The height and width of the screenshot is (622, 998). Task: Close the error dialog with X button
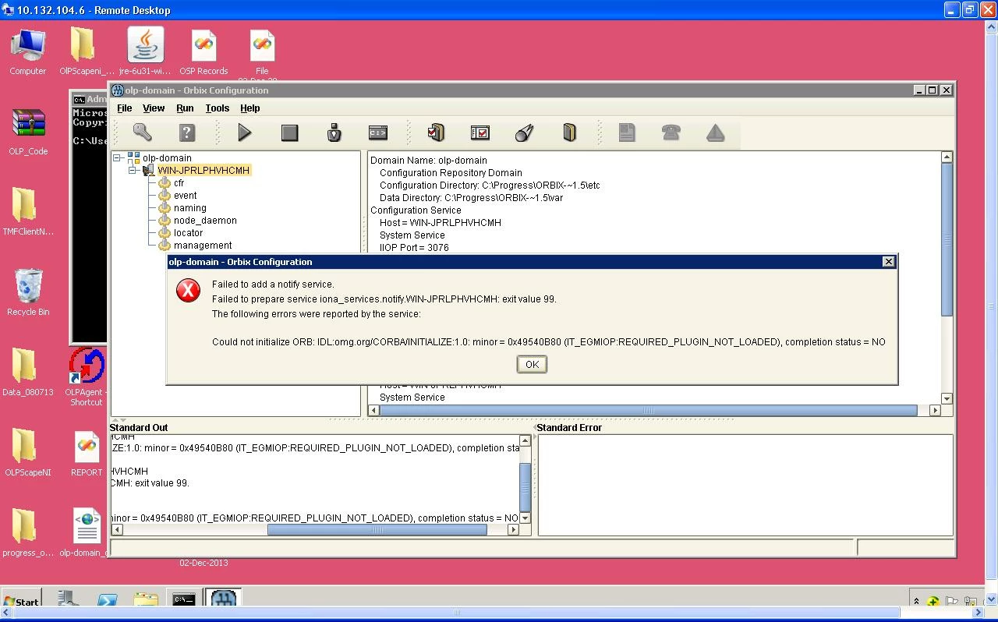click(888, 262)
